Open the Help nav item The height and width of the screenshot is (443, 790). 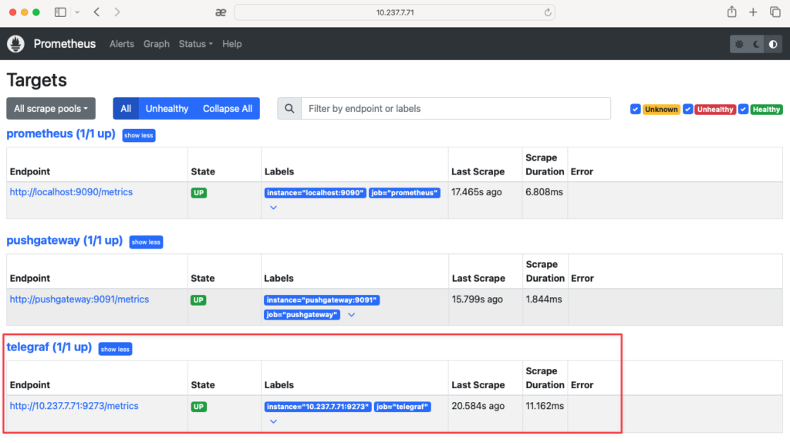click(x=231, y=44)
